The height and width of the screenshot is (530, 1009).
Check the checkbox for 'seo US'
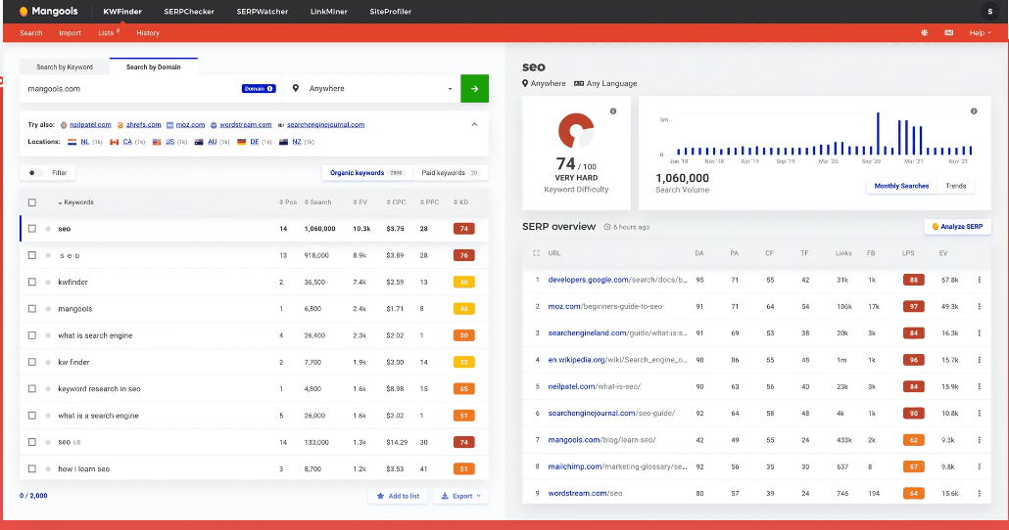point(32,442)
